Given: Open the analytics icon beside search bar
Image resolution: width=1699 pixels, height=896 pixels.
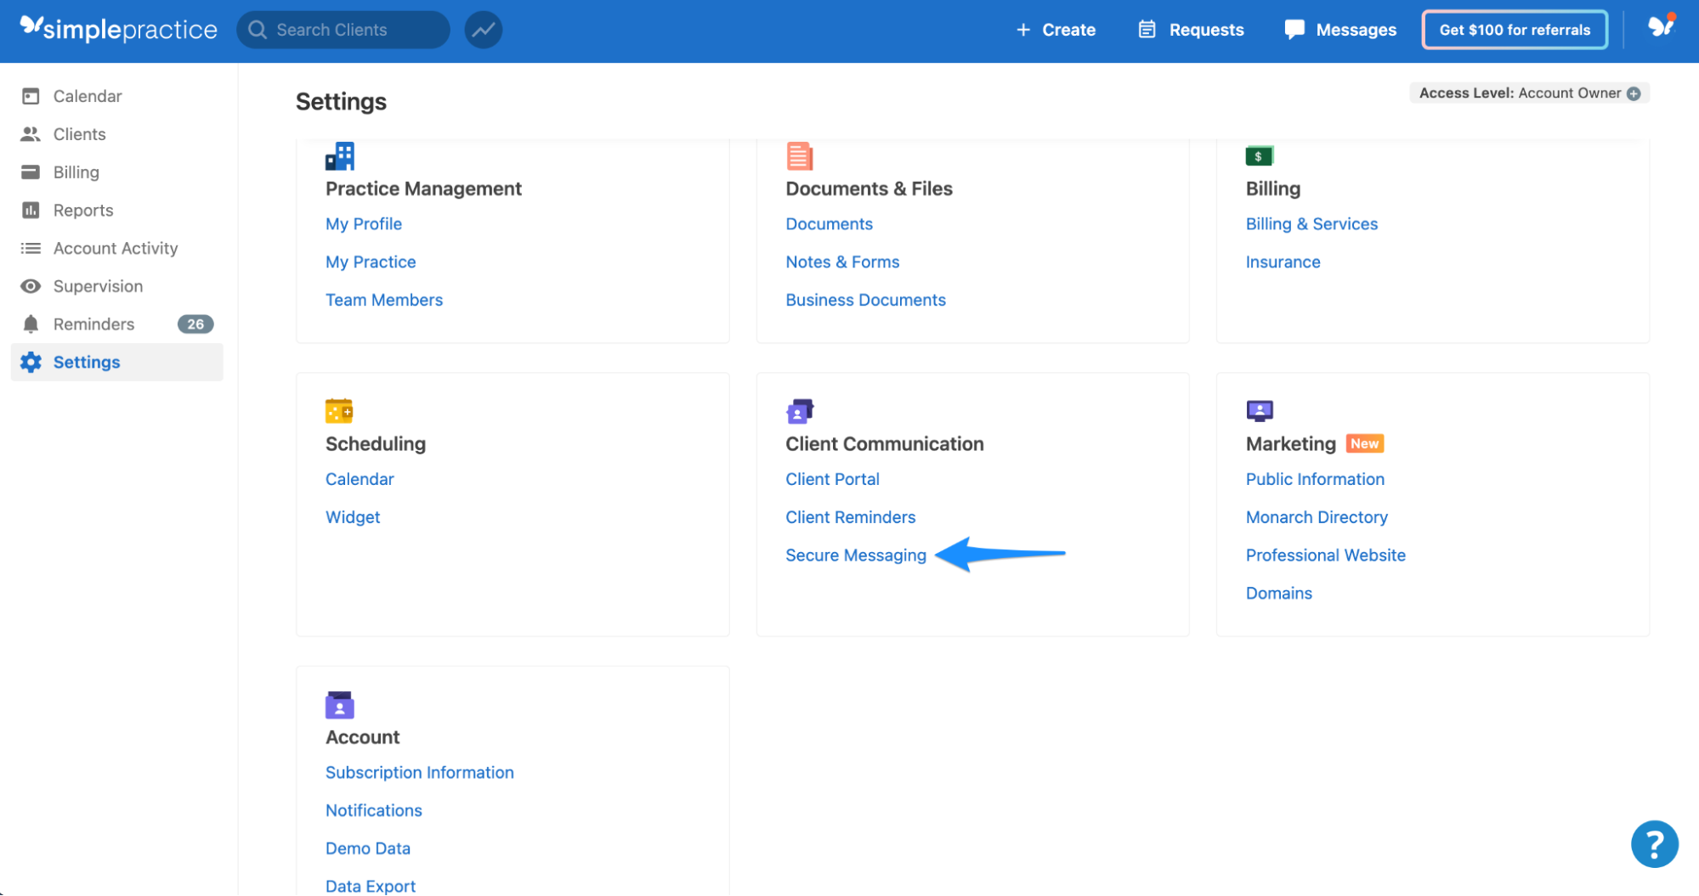Looking at the screenshot, I should [483, 29].
